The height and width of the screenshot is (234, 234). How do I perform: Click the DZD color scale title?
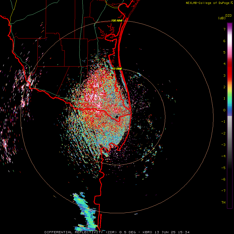229,16
